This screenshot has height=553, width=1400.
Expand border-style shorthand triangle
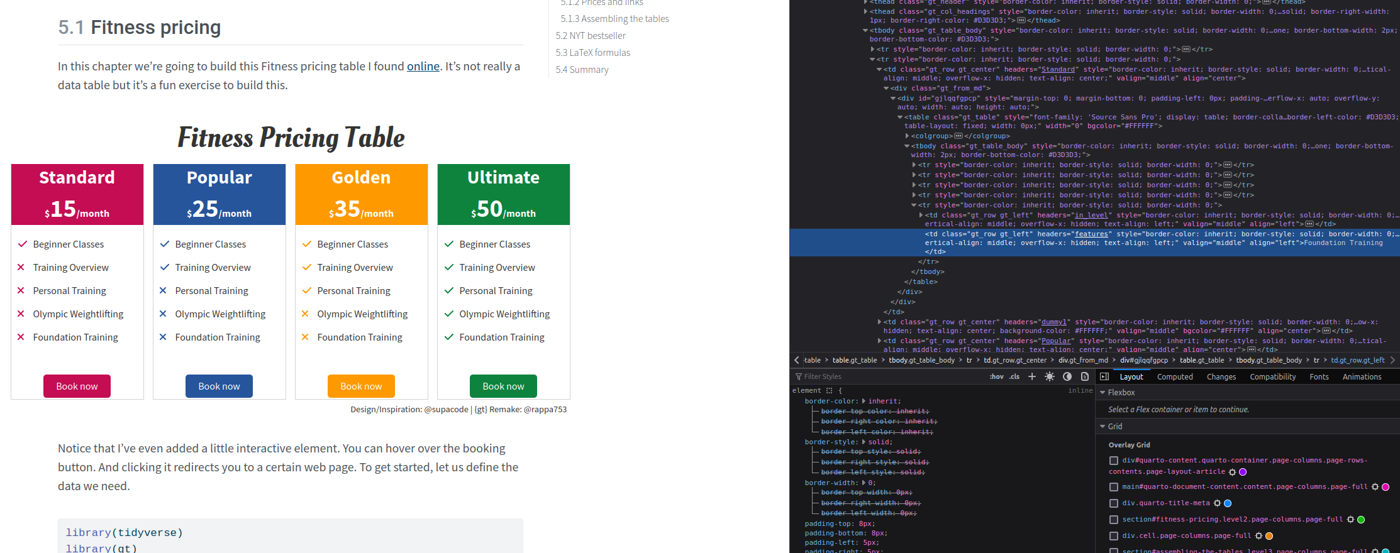tap(864, 442)
